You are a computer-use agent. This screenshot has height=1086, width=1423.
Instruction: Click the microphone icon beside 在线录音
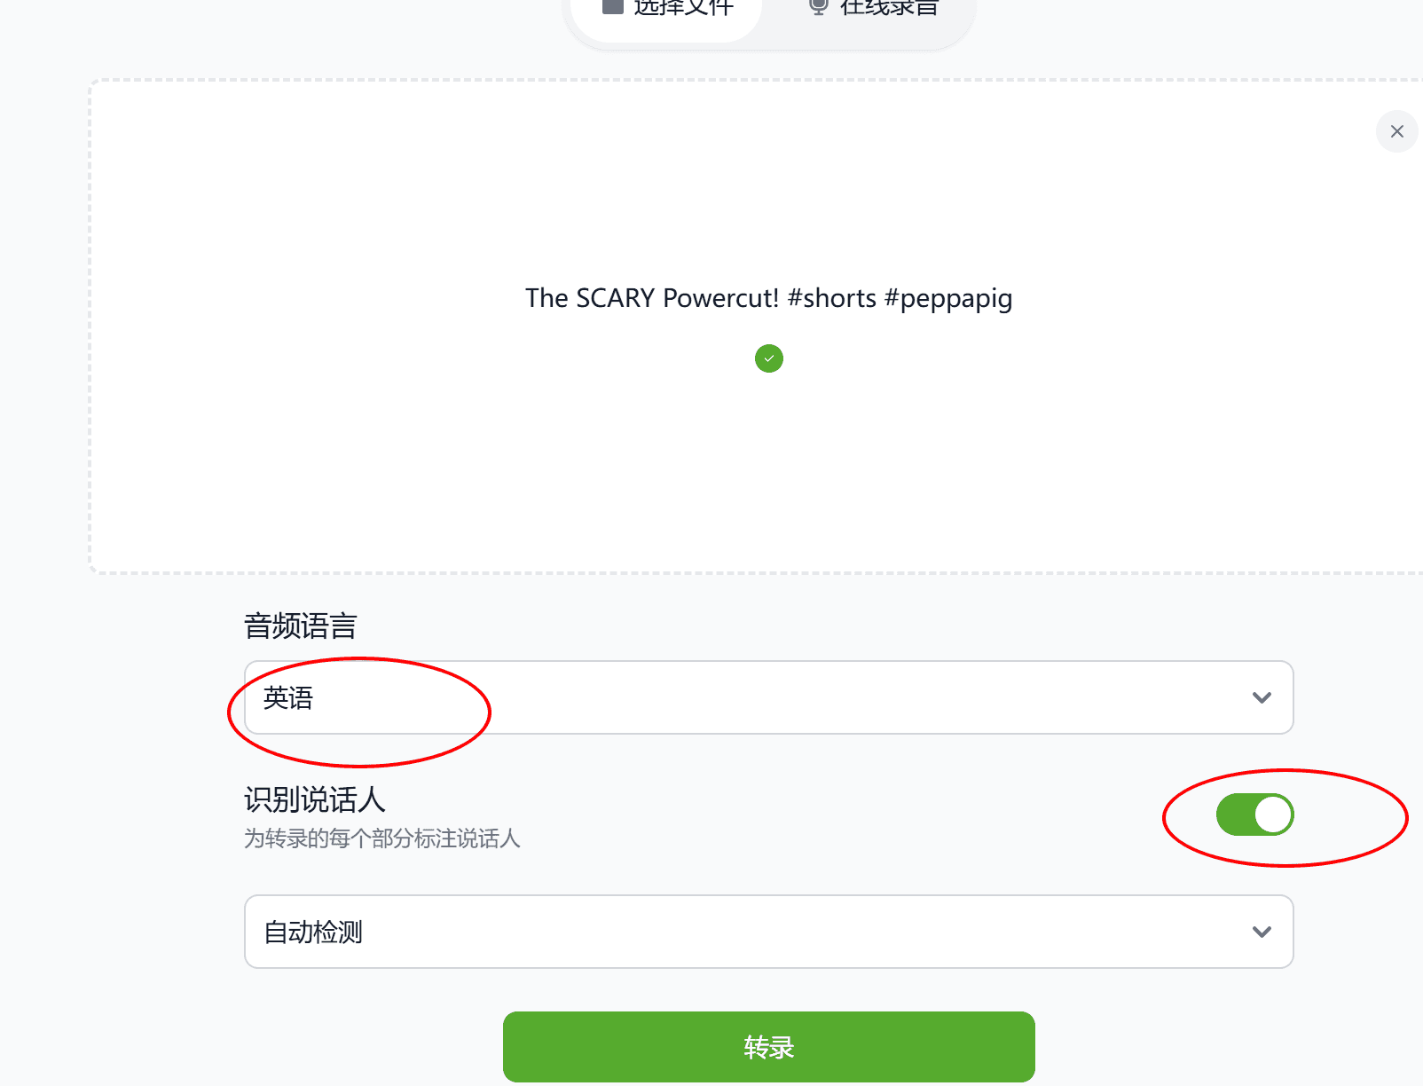point(818,6)
